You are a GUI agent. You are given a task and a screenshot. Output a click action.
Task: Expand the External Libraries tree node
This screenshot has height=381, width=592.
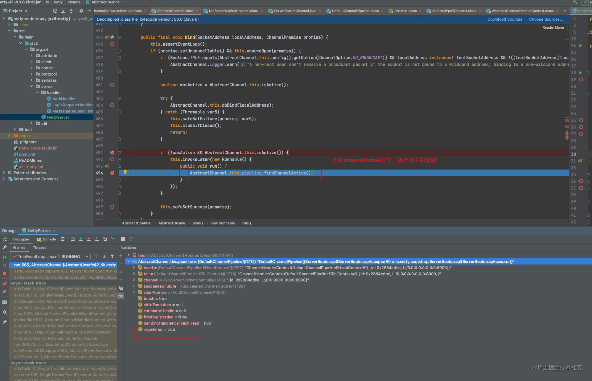[4, 173]
